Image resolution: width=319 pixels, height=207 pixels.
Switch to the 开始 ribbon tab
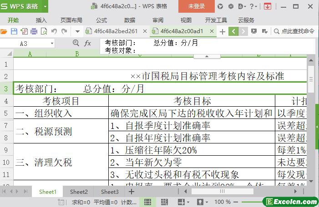(13, 20)
